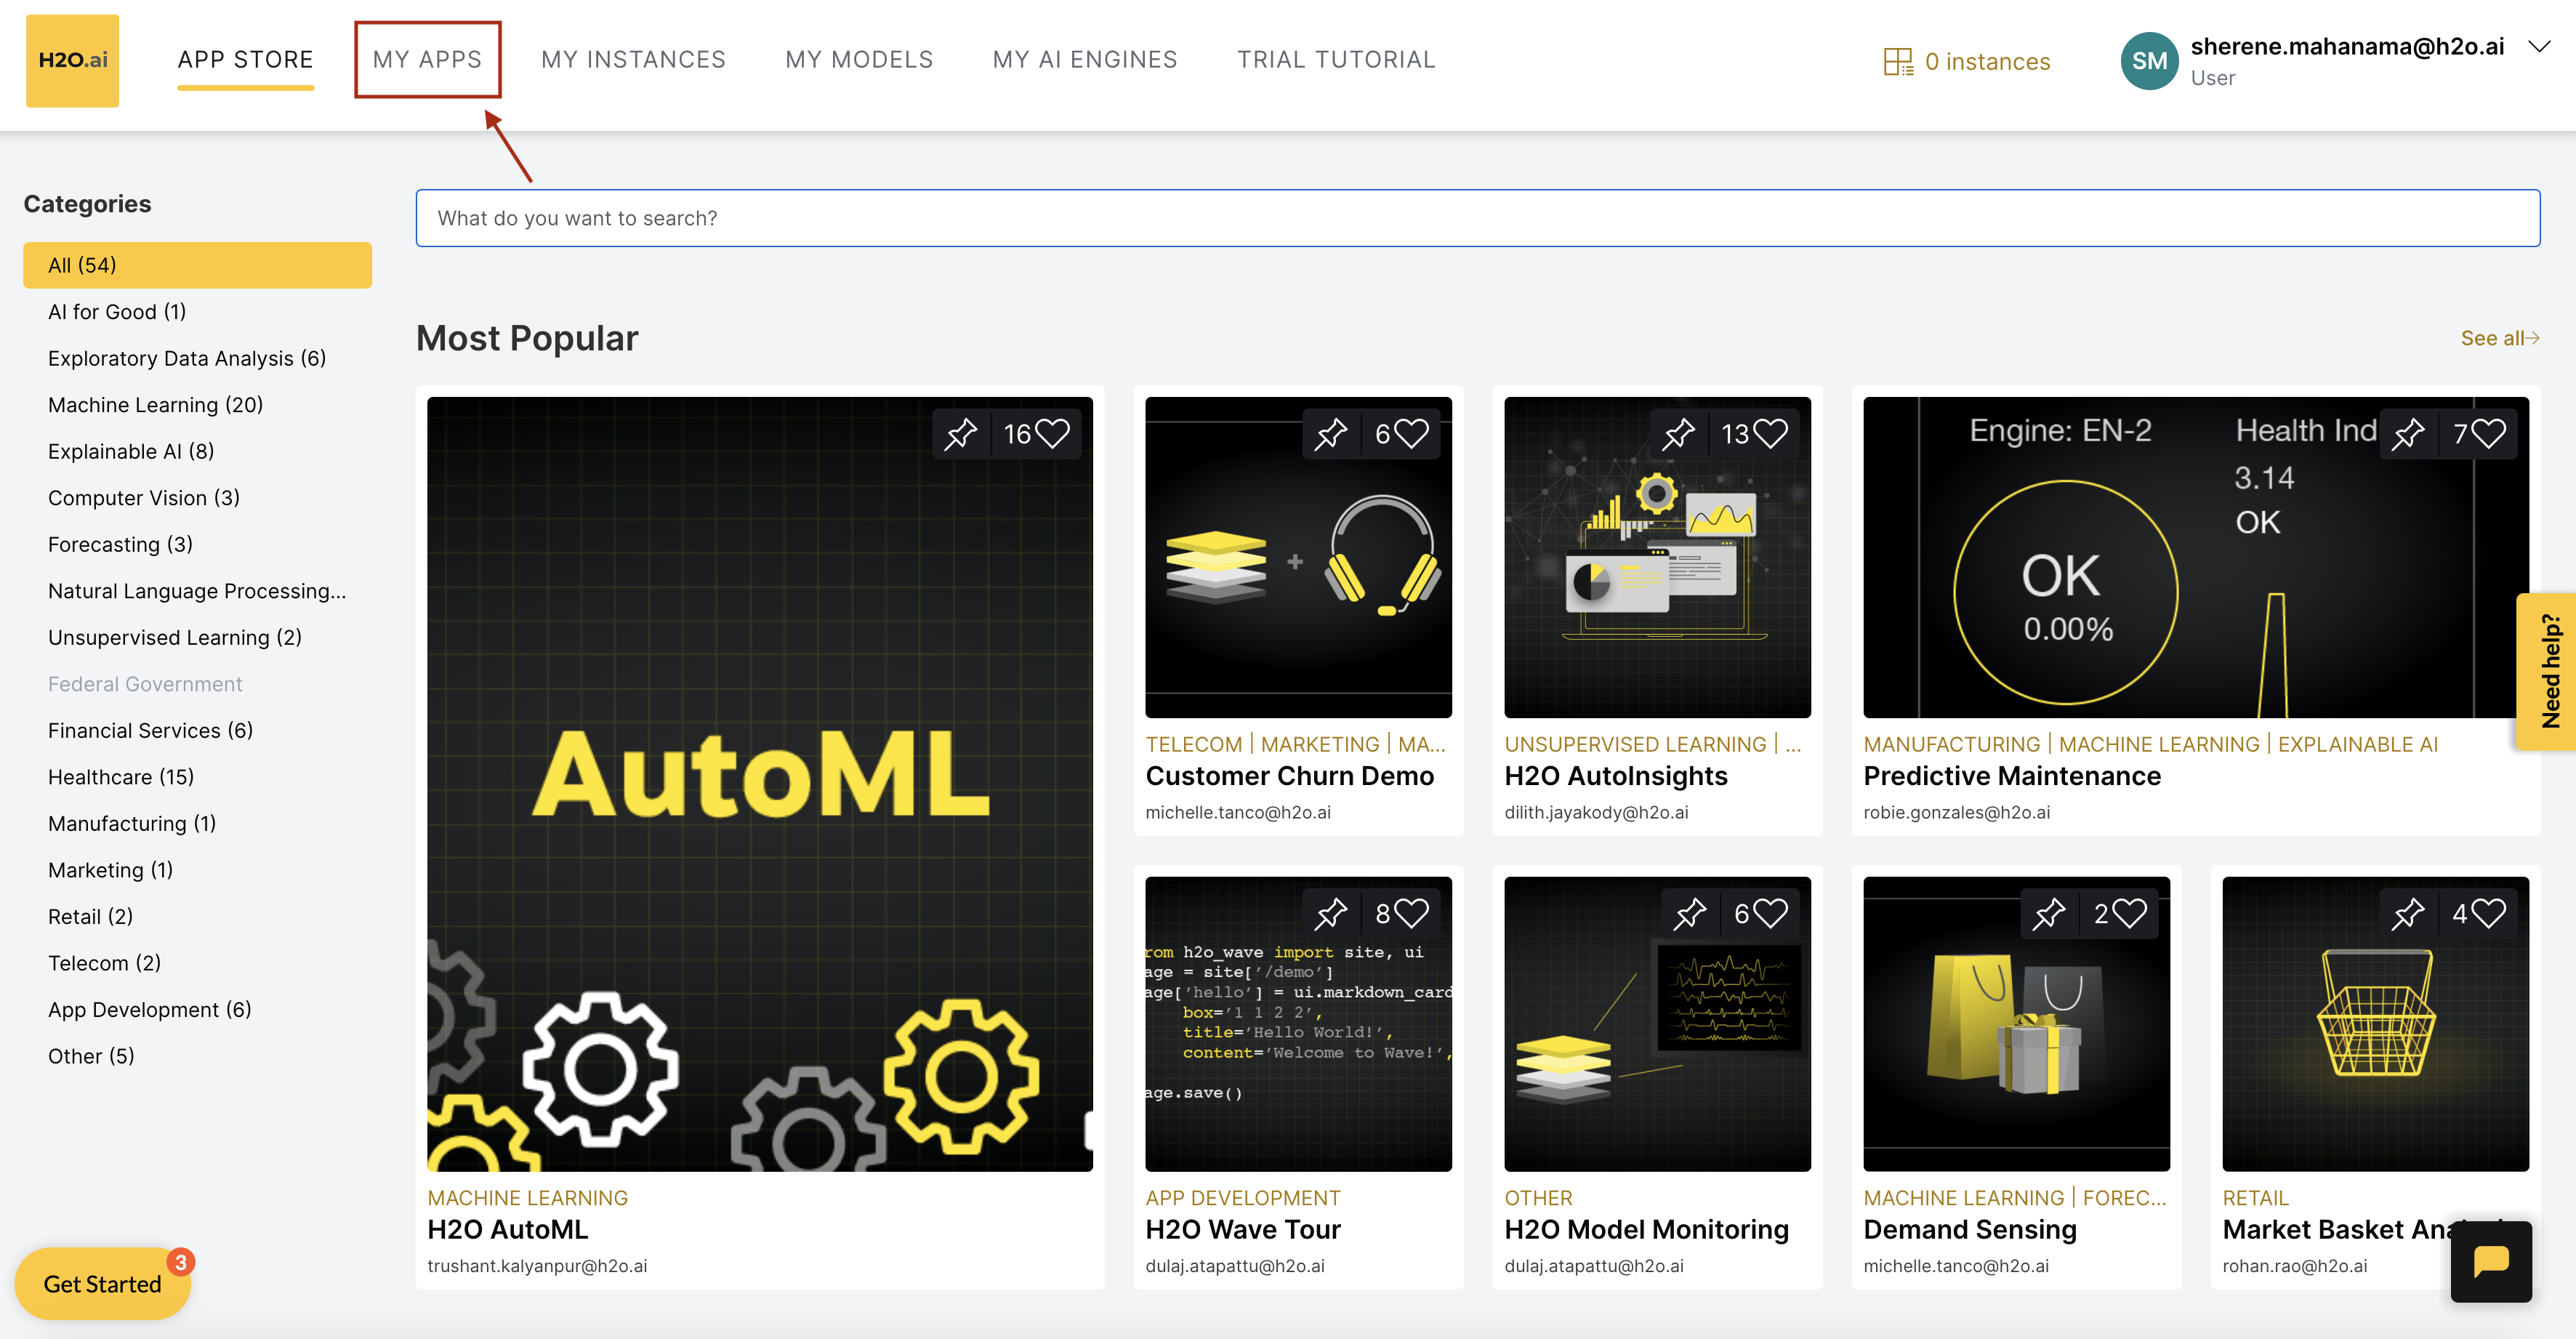Screen dimensions: 2576x1339
Task: Select the All (54) category
Action: [x=197, y=265]
